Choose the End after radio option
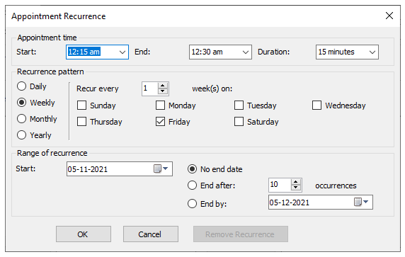405x257 pixels. pos(192,185)
